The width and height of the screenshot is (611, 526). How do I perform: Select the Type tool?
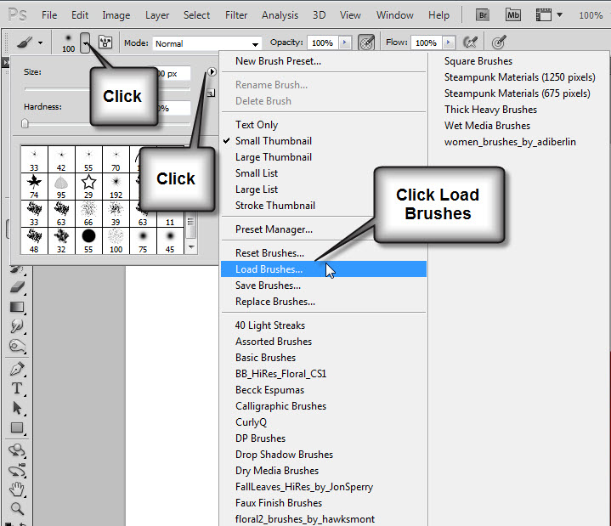coord(17,388)
